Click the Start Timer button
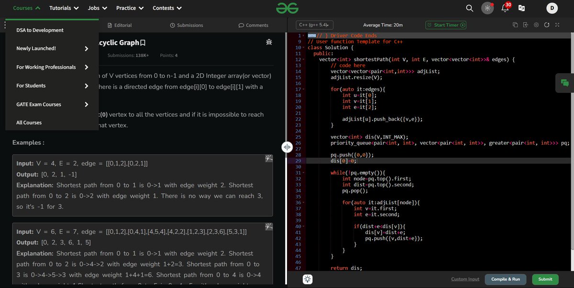This screenshot has height=288, width=574. click(x=445, y=25)
